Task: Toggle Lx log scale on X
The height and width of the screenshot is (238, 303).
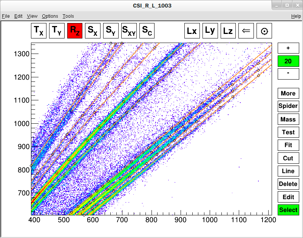Action: click(x=192, y=31)
